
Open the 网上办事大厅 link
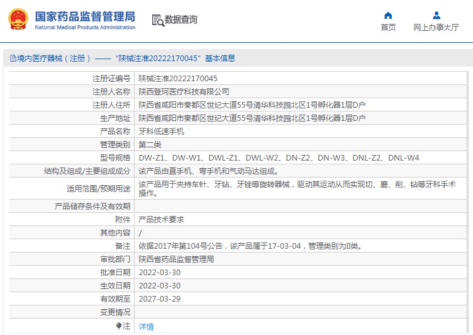click(x=436, y=28)
